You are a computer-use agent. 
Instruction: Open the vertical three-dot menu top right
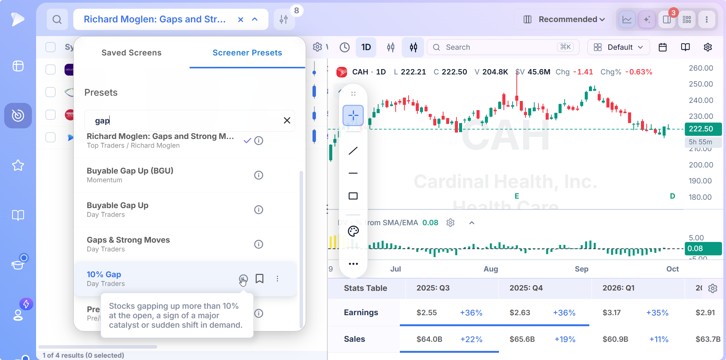coord(707,19)
